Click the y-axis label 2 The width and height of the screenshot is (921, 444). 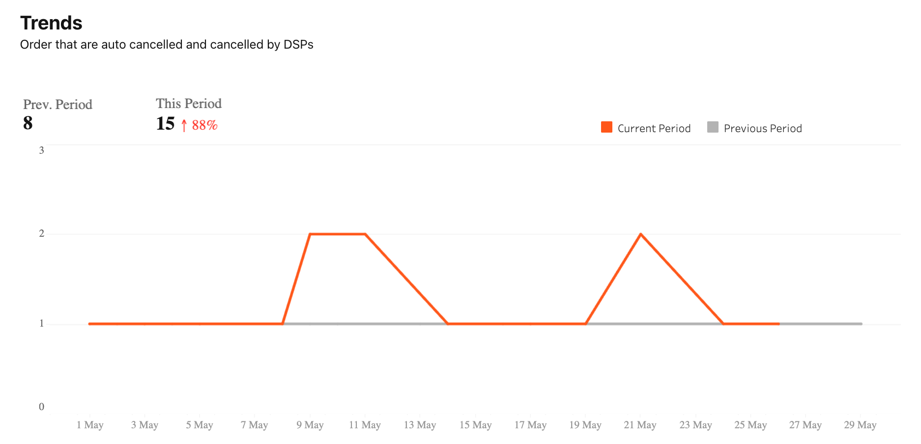(x=42, y=233)
